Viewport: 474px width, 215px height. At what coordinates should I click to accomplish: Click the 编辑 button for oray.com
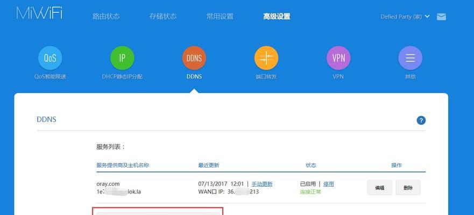380,188
